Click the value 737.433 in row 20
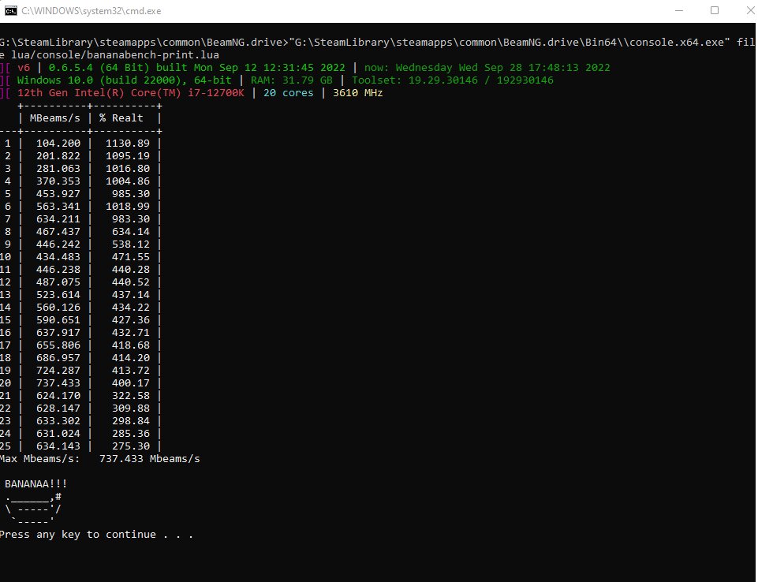 [58, 382]
